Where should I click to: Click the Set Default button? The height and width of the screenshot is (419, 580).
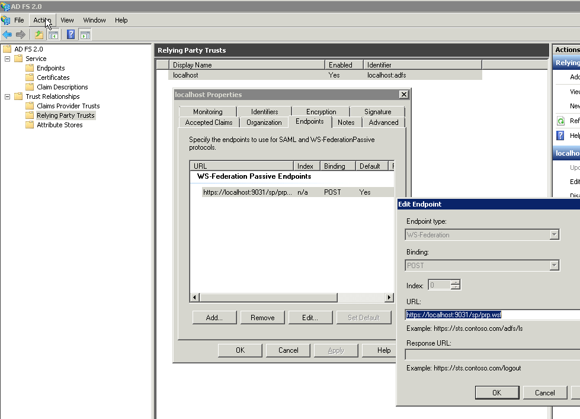(364, 317)
